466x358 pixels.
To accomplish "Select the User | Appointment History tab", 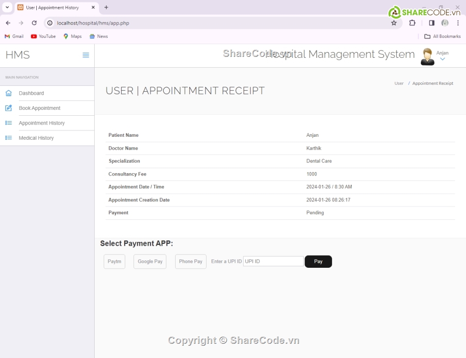I will (x=52, y=7).
